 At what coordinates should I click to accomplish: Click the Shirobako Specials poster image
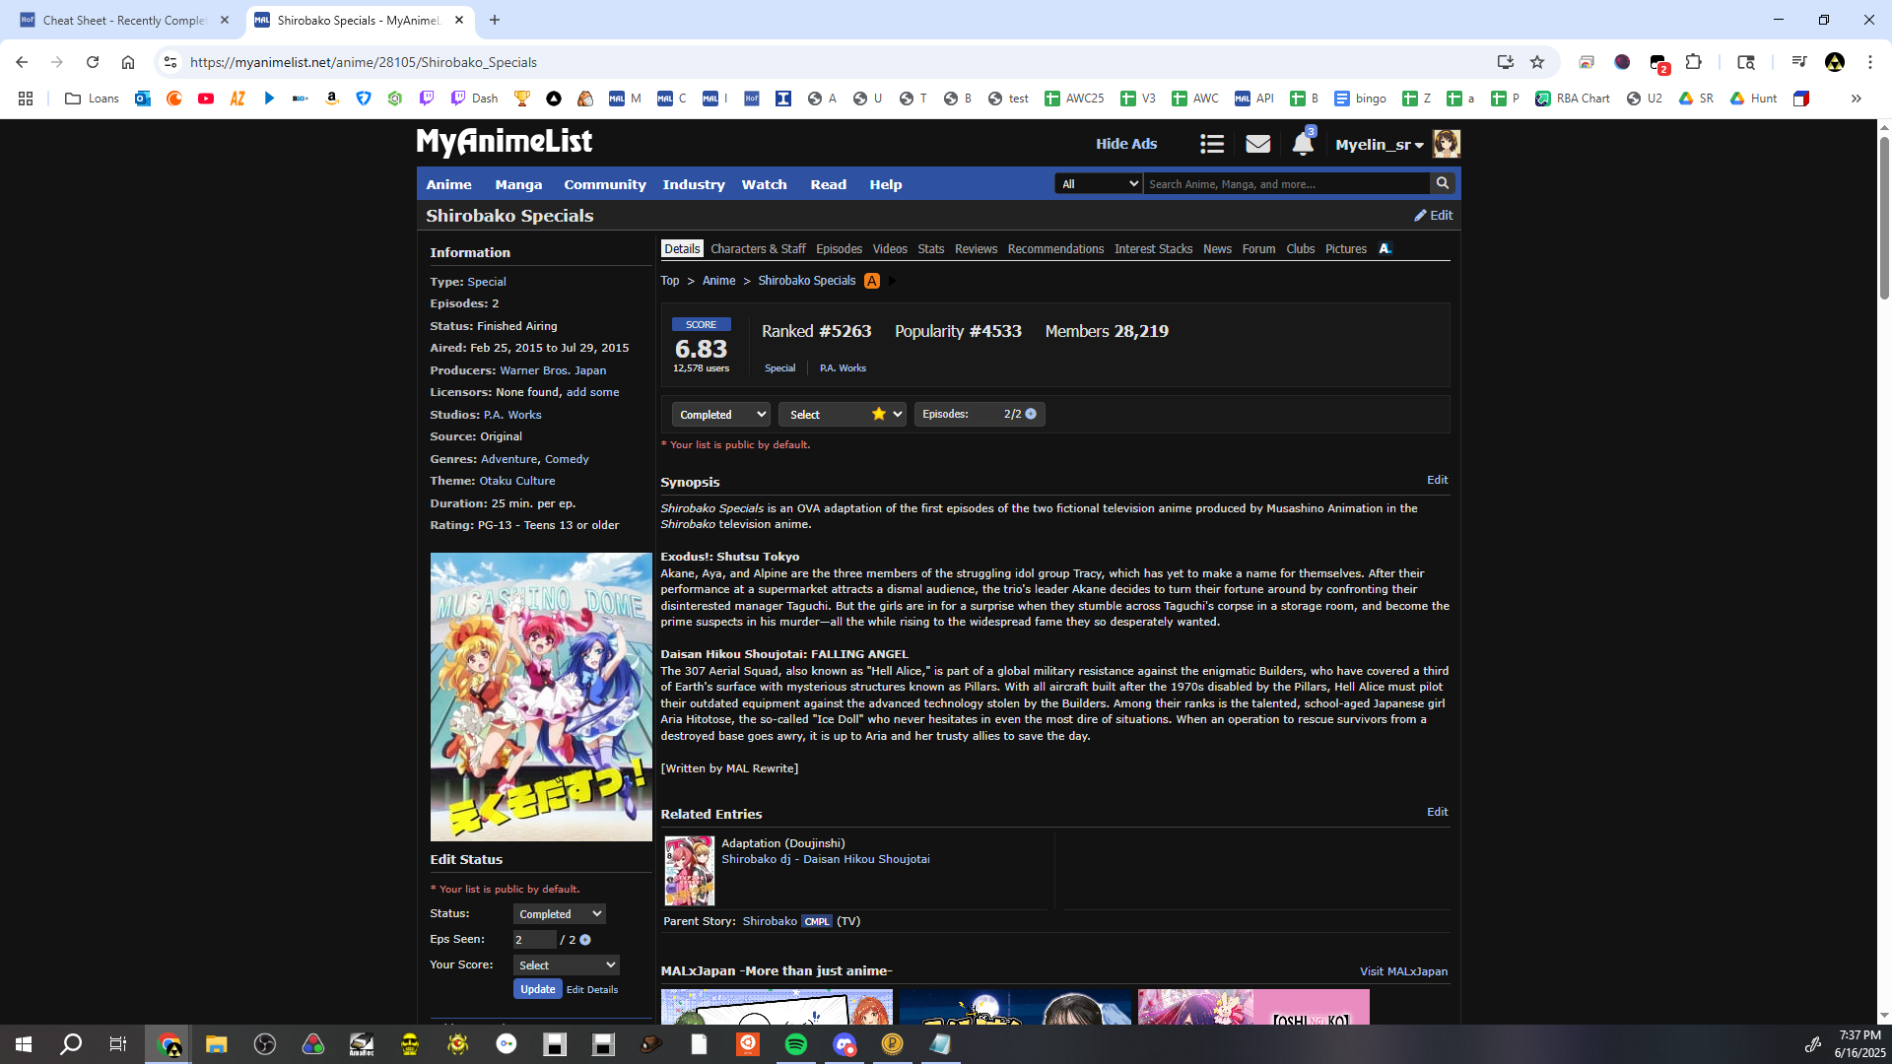pos(541,697)
